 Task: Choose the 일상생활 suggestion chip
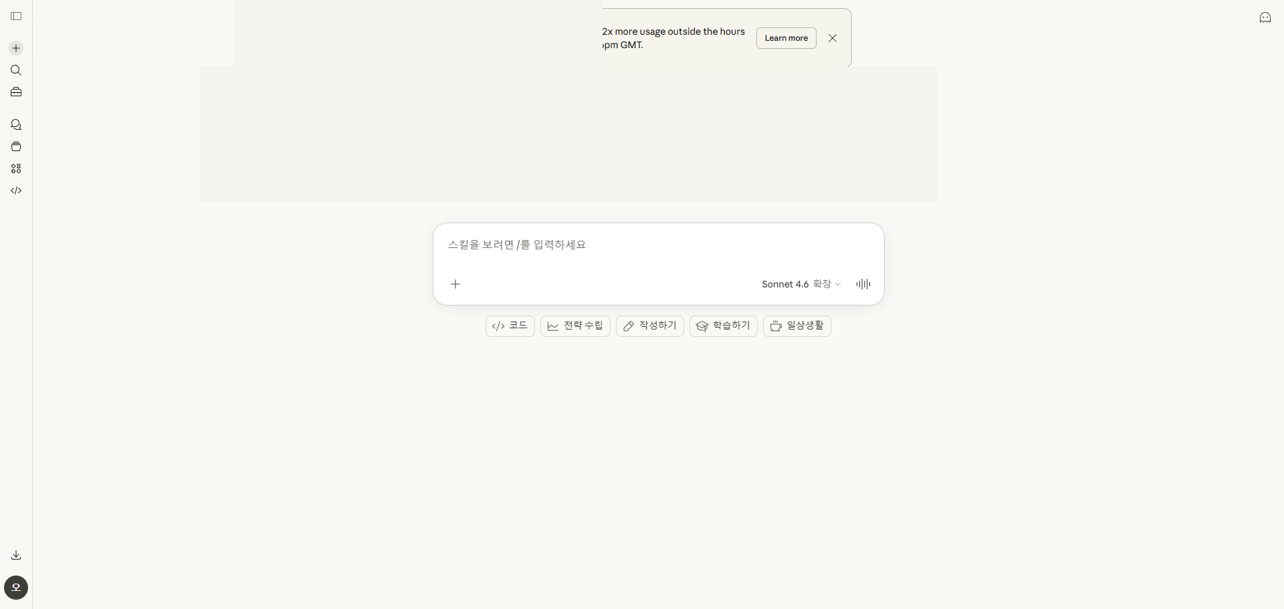(796, 326)
